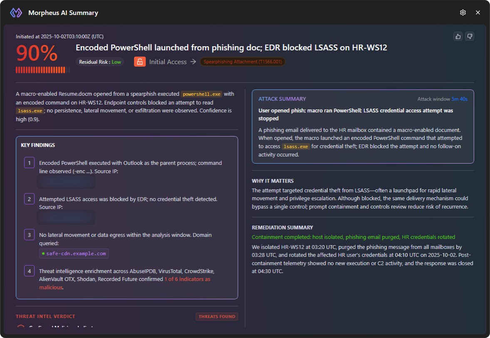The height and width of the screenshot is (338, 490).
Task: Click the orange Initial Access lock icon
Action: 140,62
